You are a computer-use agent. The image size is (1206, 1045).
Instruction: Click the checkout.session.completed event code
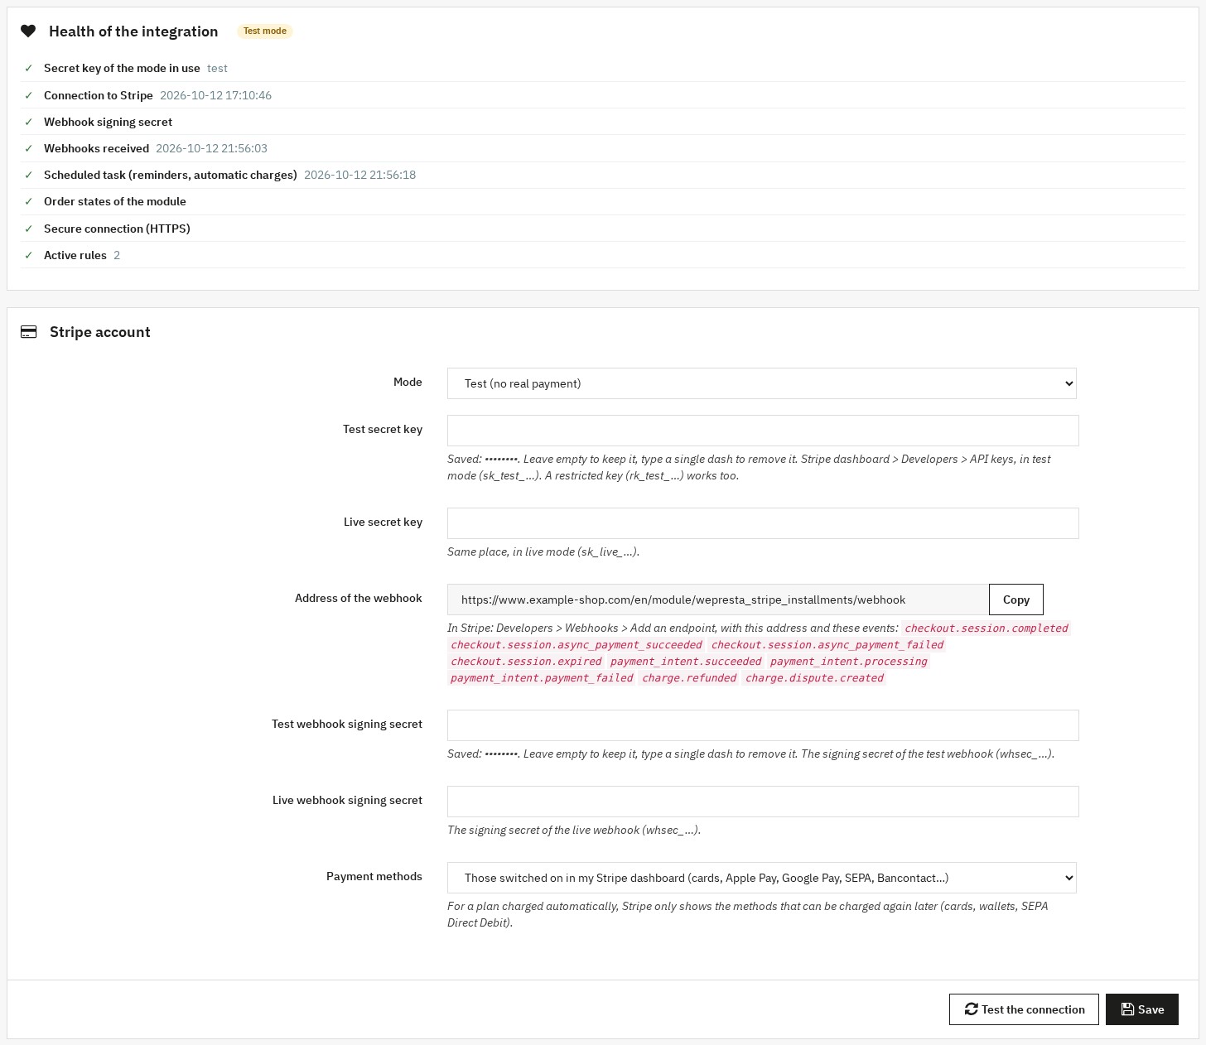pyautogui.click(x=987, y=628)
